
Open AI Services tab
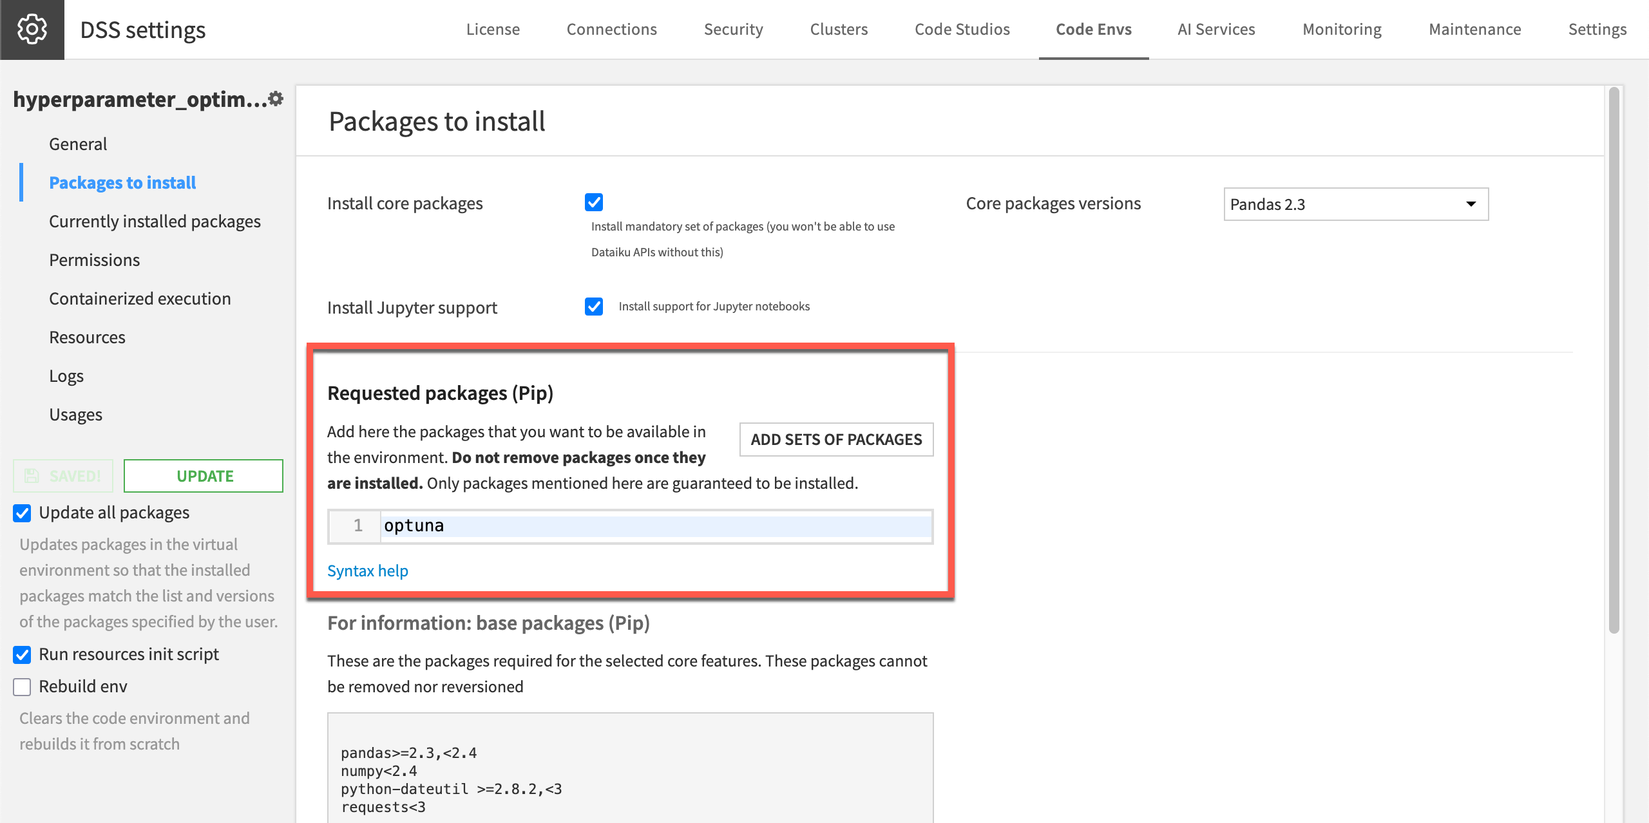click(x=1216, y=30)
